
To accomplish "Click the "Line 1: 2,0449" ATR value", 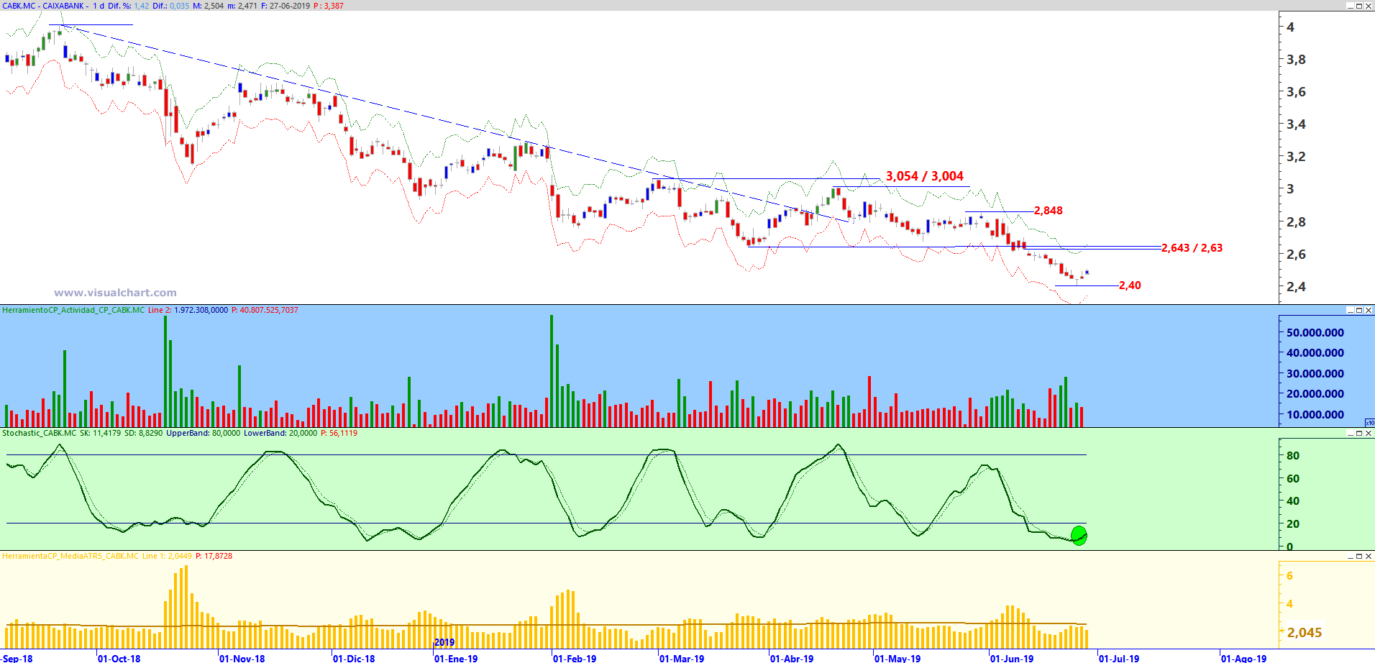I will [x=167, y=556].
